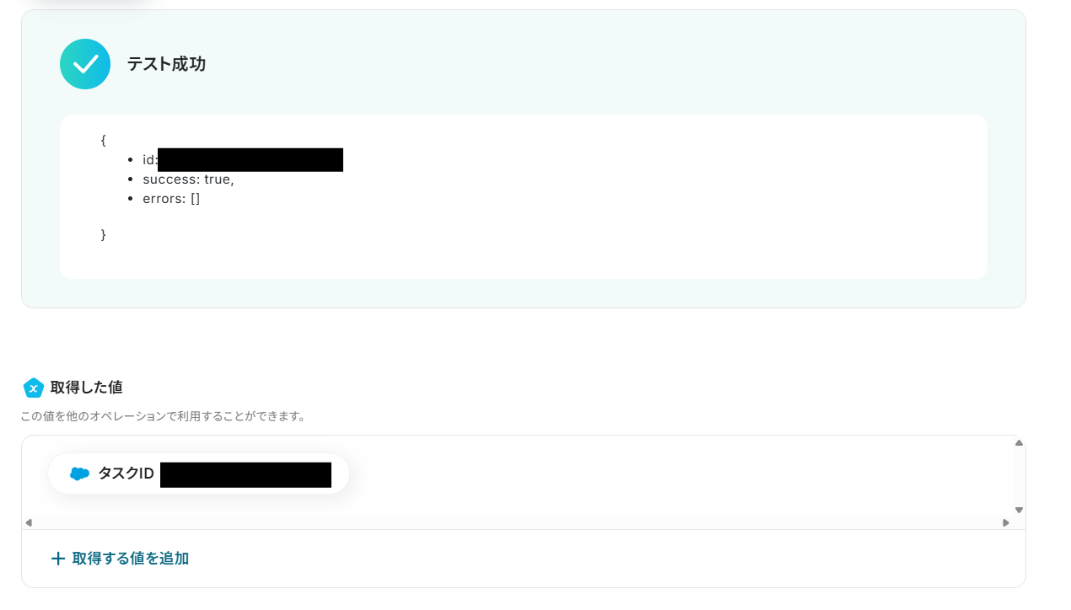Click the 'errors: []' line in the response

pyautogui.click(x=171, y=199)
